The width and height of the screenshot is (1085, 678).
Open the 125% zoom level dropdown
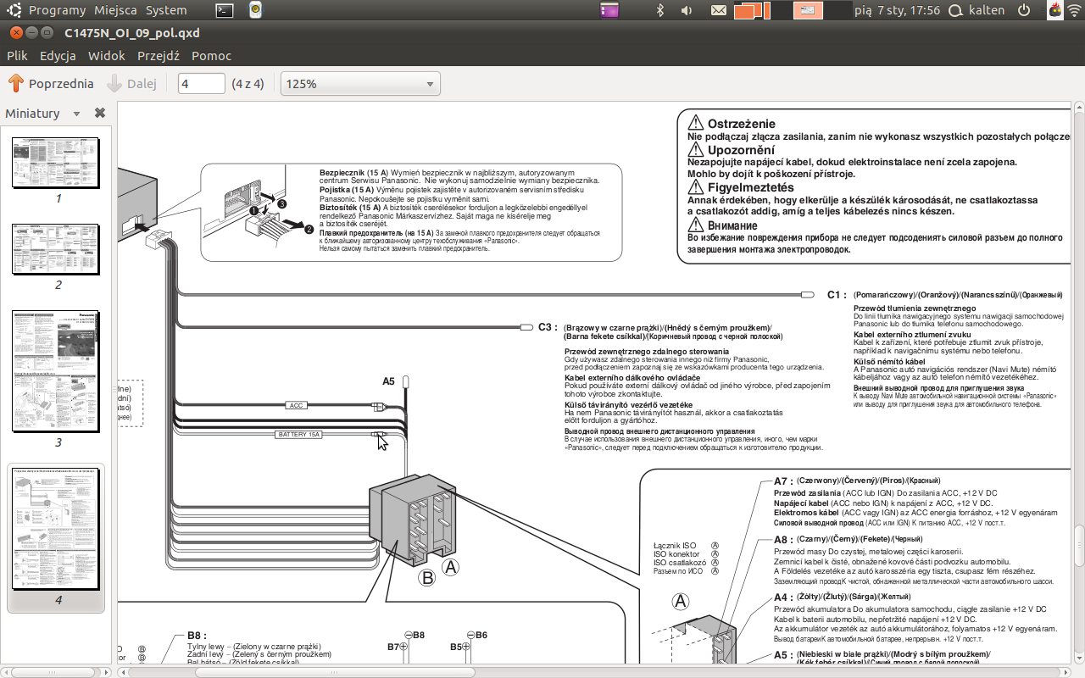pyautogui.click(x=360, y=84)
